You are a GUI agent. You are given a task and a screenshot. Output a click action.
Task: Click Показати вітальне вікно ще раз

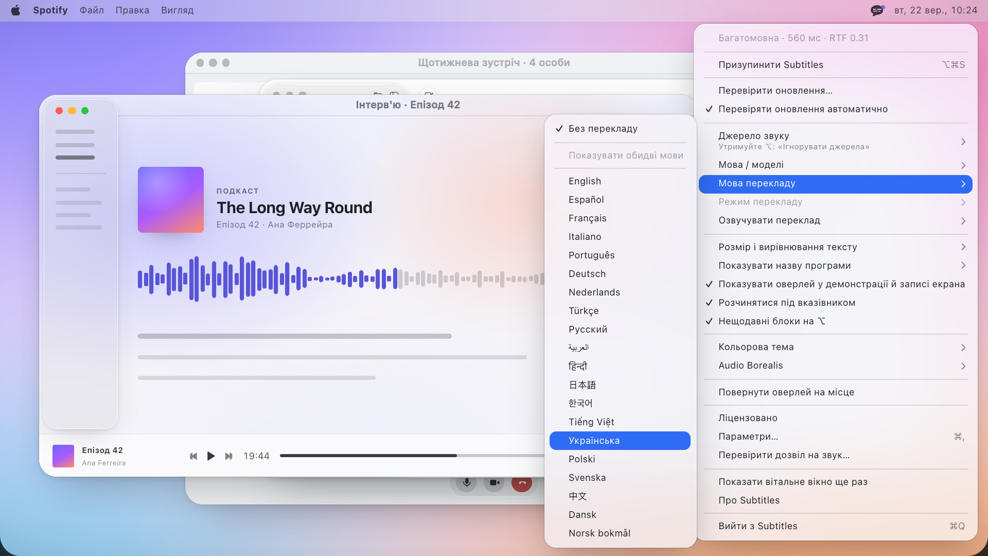836,482
